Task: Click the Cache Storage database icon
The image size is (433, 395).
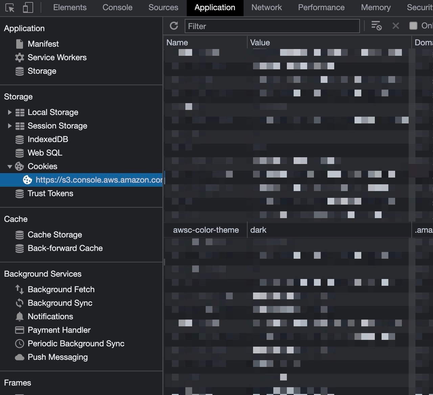Action: (x=20, y=235)
